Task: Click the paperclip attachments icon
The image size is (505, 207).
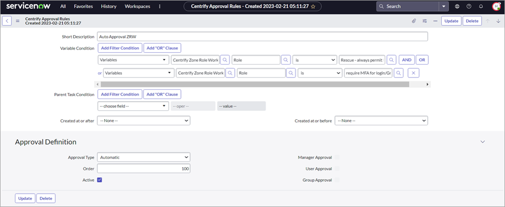Action: pos(414,21)
